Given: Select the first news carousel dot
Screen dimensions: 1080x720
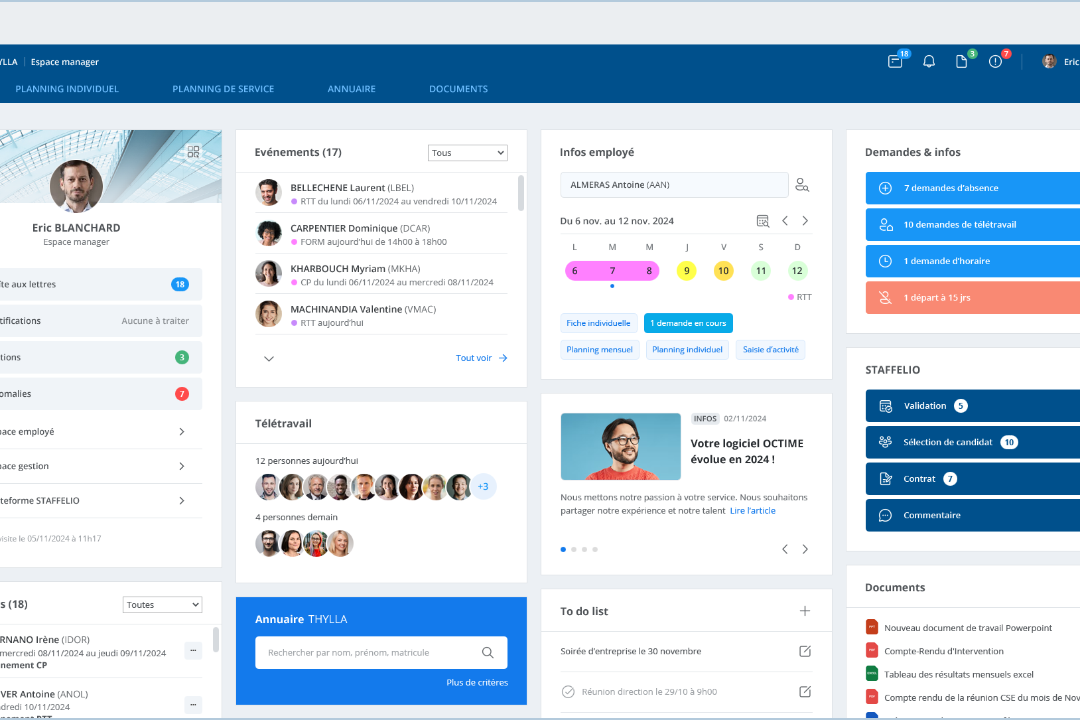Looking at the screenshot, I should 563,549.
